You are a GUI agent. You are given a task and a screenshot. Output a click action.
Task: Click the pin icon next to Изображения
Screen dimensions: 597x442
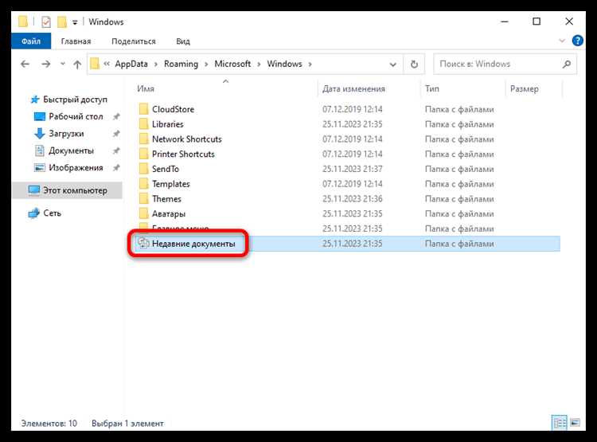pos(116,168)
